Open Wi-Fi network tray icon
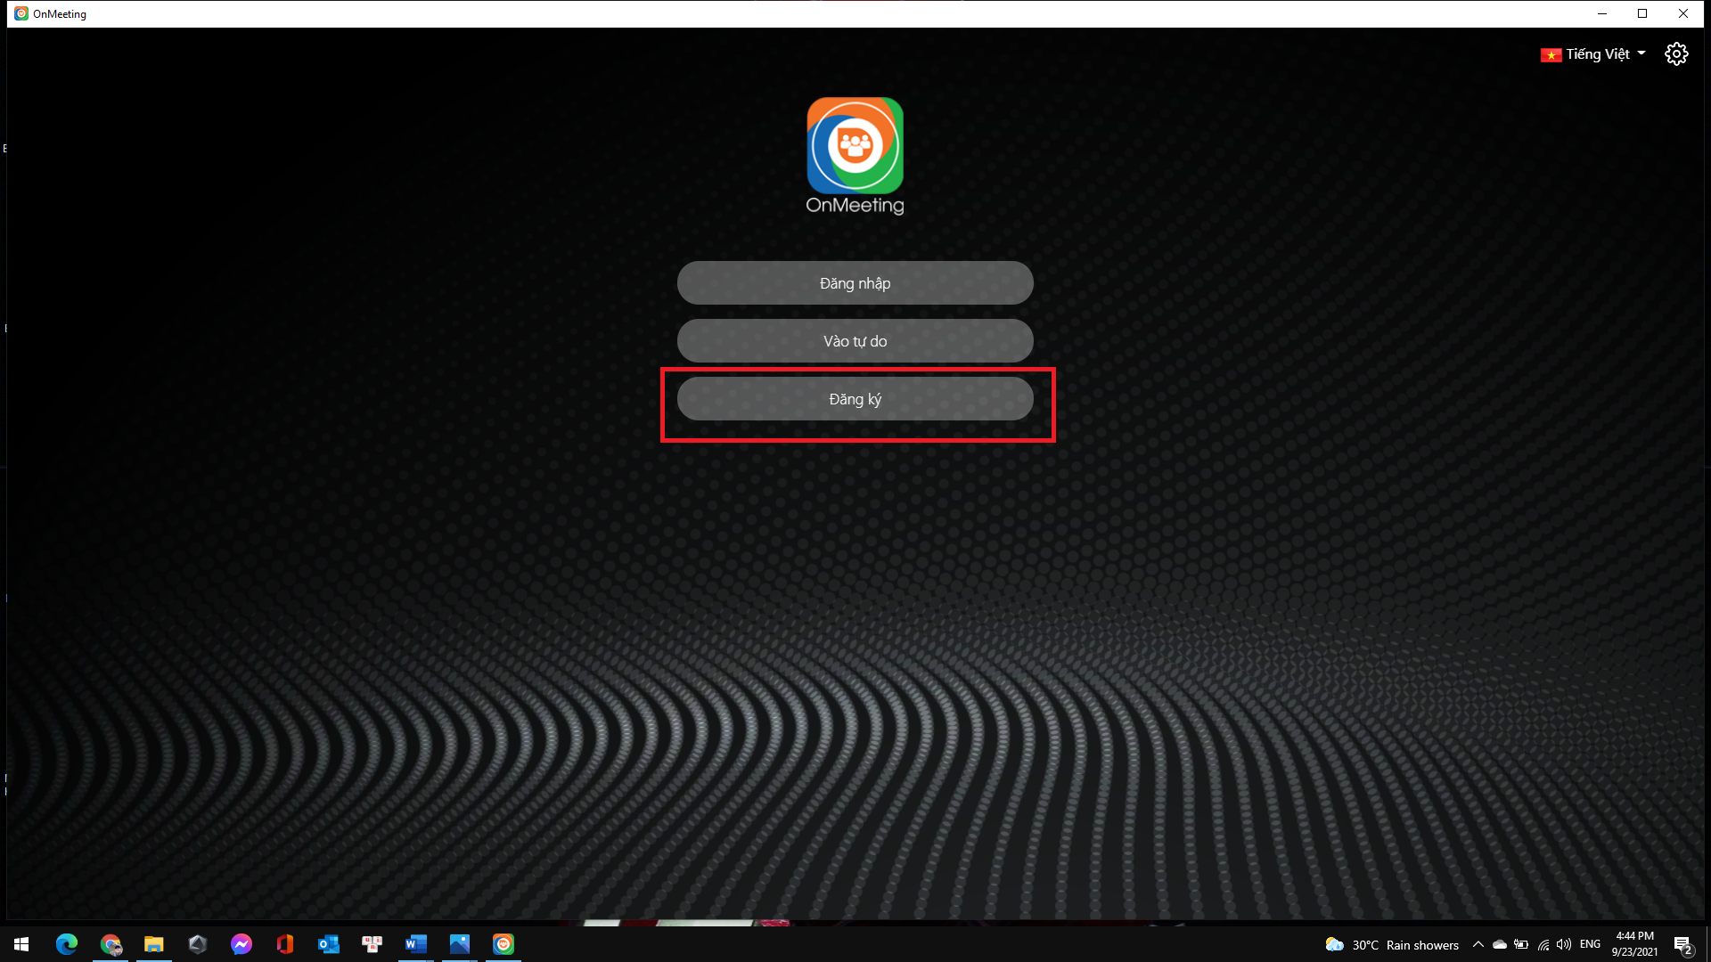This screenshot has width=1711, height=962. (1543, 944)
